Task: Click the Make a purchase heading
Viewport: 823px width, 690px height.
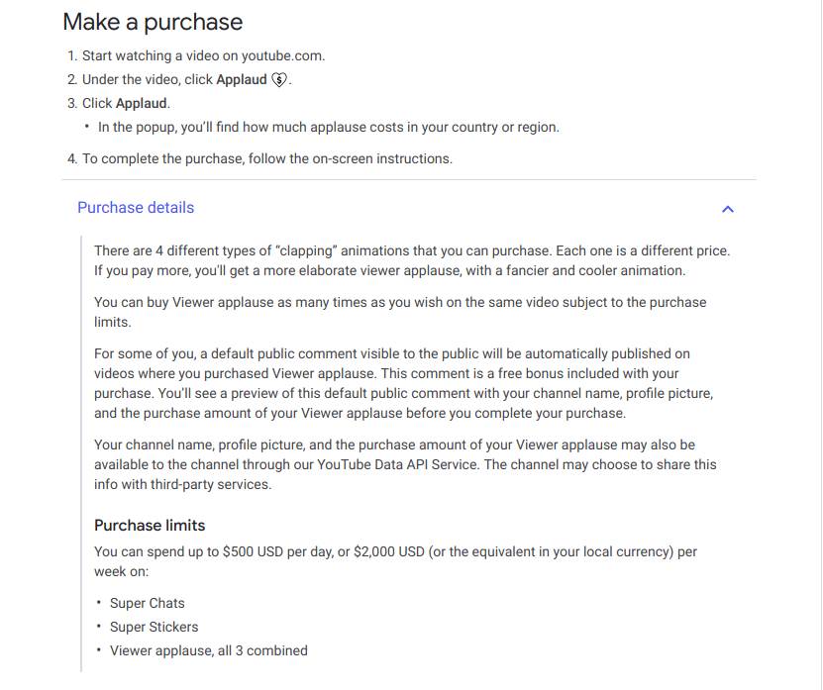Action: pyautogui.click(x=153, y=22)
